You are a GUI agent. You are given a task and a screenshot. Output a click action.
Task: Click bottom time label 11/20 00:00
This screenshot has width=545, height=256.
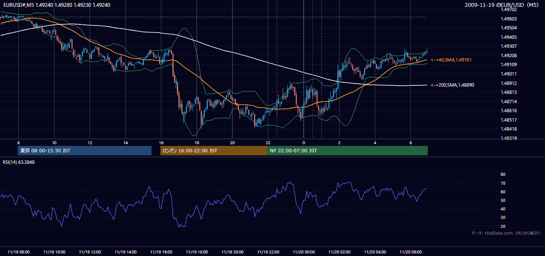coord(304,252)
